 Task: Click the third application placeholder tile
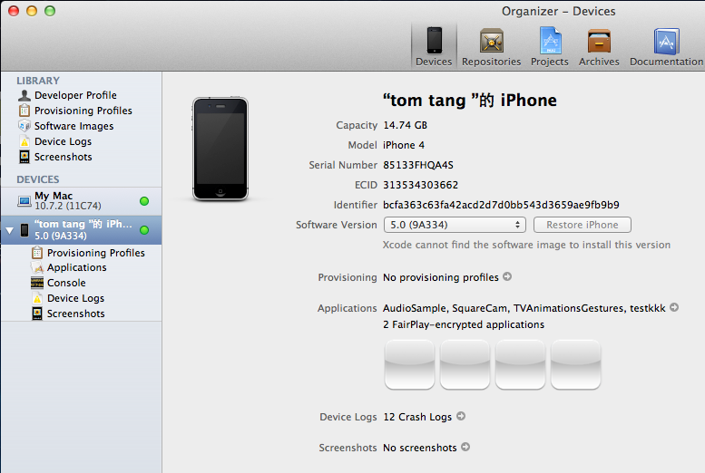[x=520, y=364]
